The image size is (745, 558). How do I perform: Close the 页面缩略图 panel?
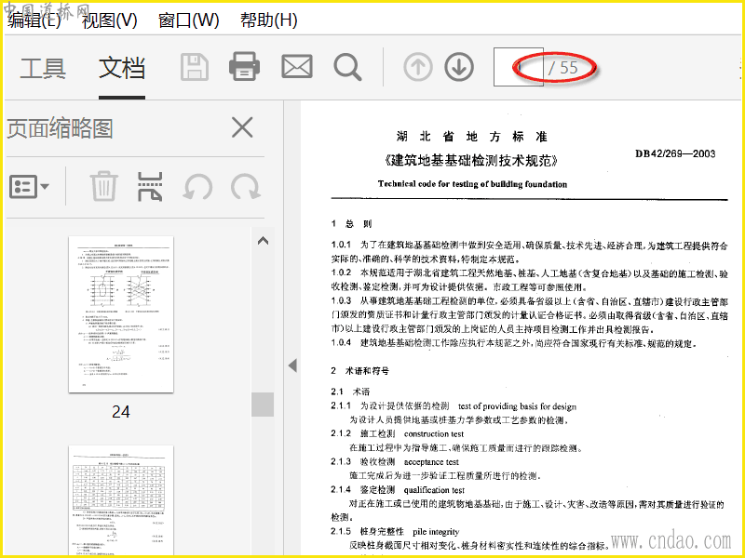242,127
